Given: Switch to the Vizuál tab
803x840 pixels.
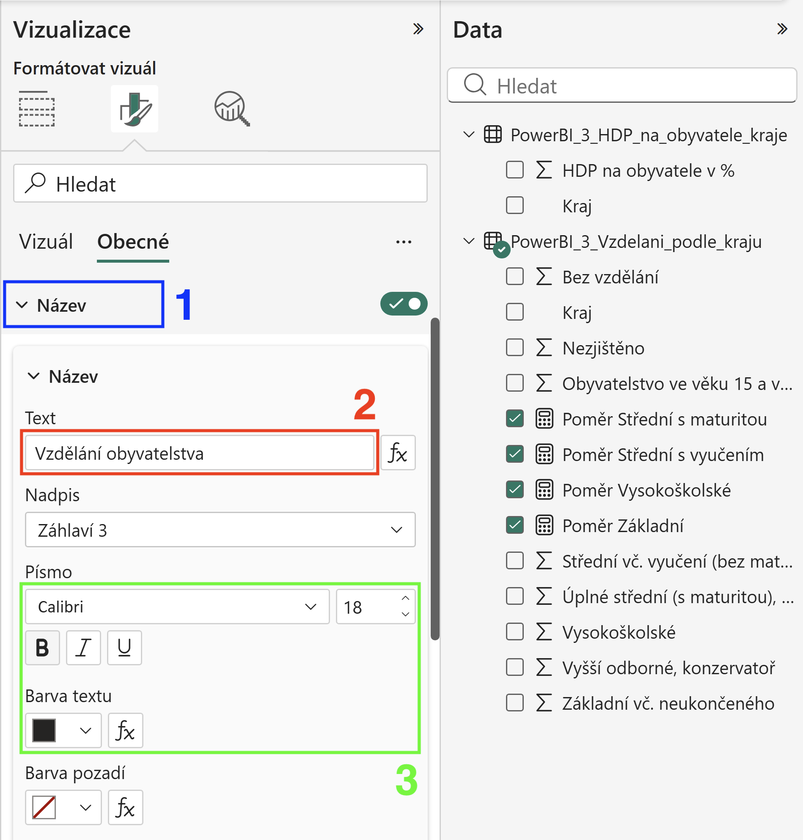Looking at the screenshot, I should (x=46, y=242).
